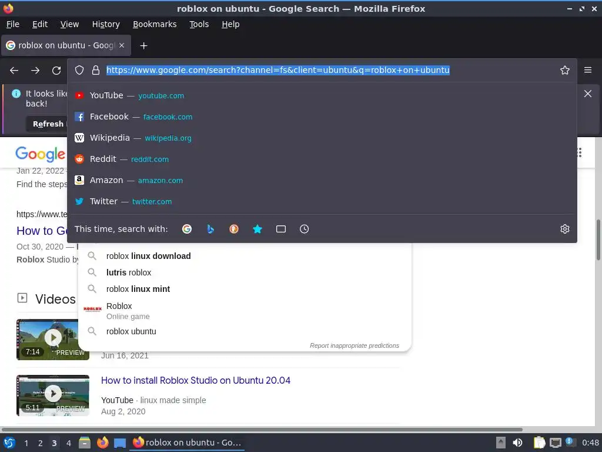Open the volume speaker tray icon

[517, 443]
